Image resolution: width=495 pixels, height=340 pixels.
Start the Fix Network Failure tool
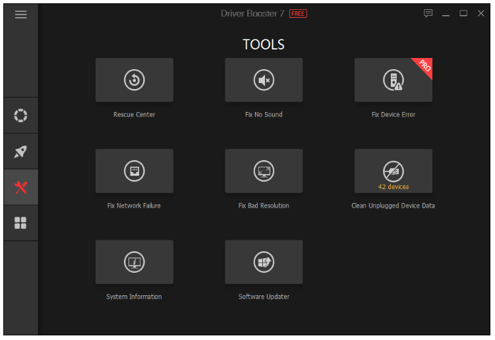[134, 171]
